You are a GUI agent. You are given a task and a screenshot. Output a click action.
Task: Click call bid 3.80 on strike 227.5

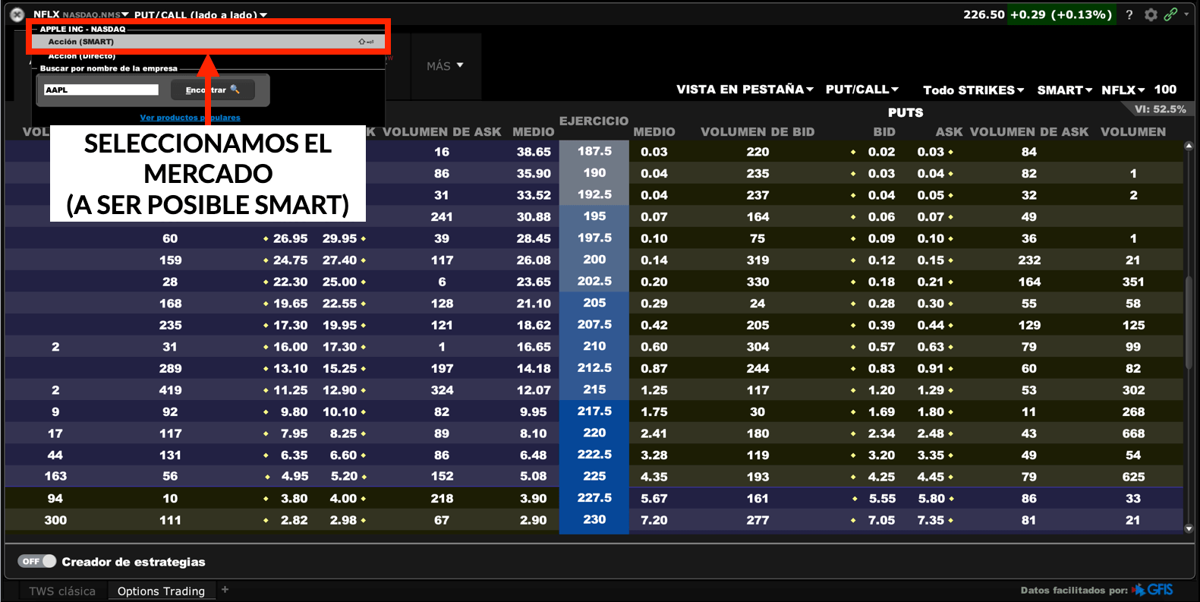(294, 499)
